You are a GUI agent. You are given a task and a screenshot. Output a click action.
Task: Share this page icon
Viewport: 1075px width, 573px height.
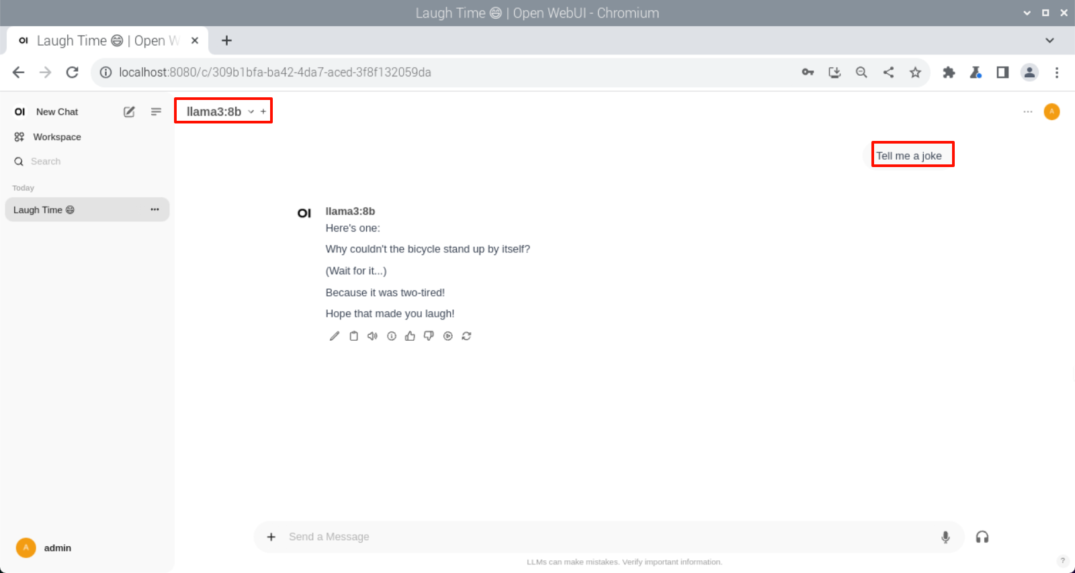point(888,72)
